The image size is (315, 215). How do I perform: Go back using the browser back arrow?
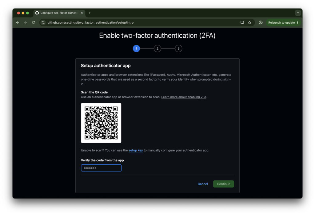[x=18, y=22]
